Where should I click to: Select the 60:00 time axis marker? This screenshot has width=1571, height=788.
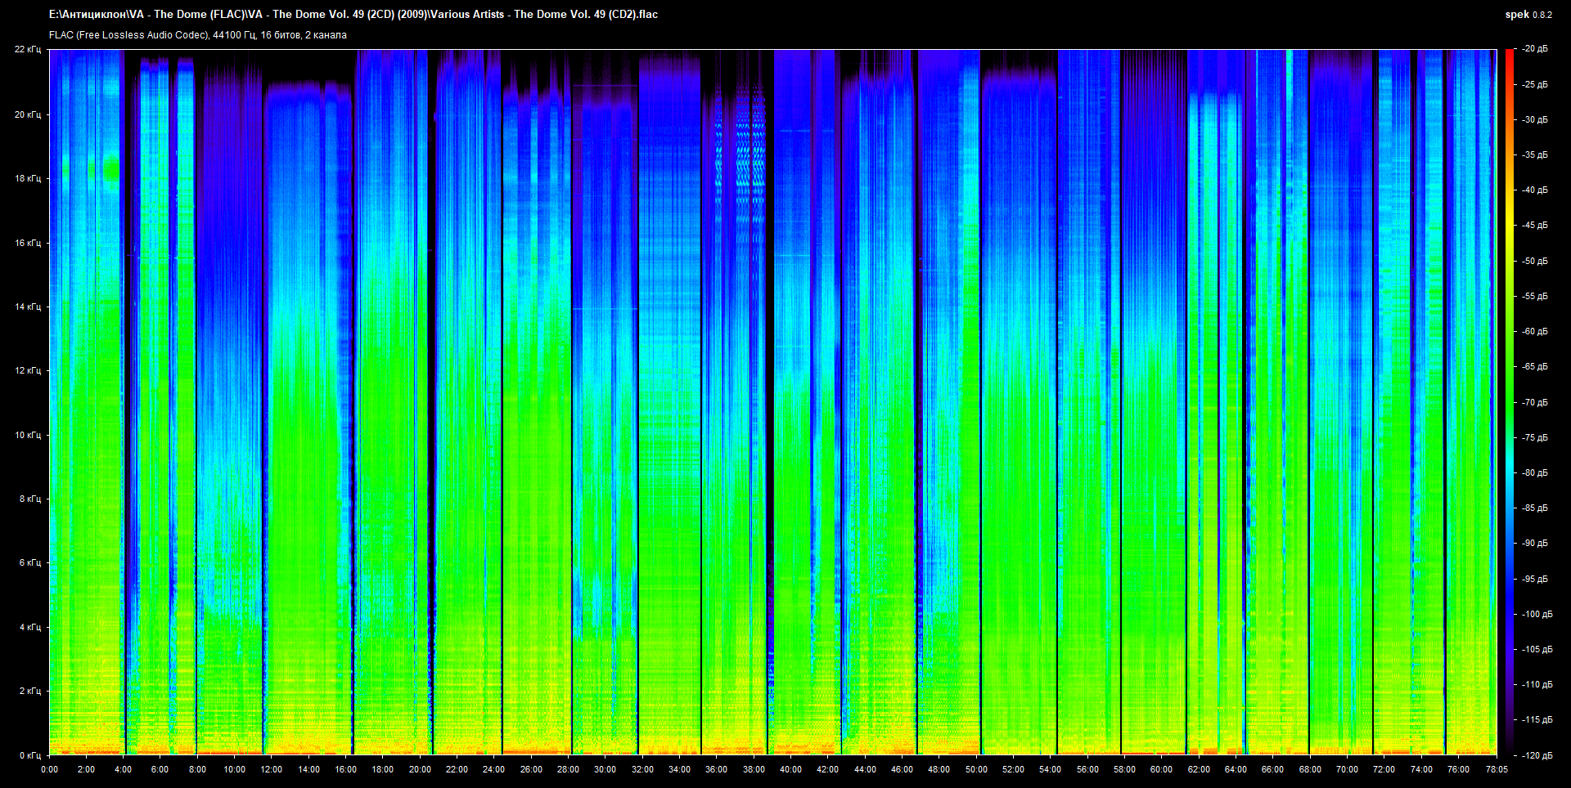(x=1161, y=769)
